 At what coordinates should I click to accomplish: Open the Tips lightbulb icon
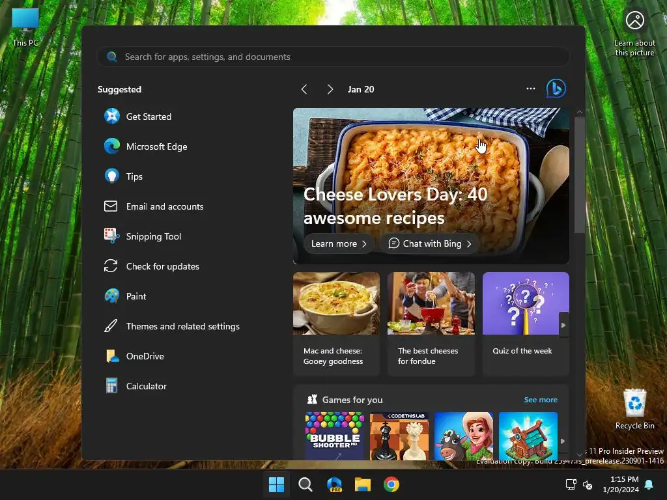(112, 176)
